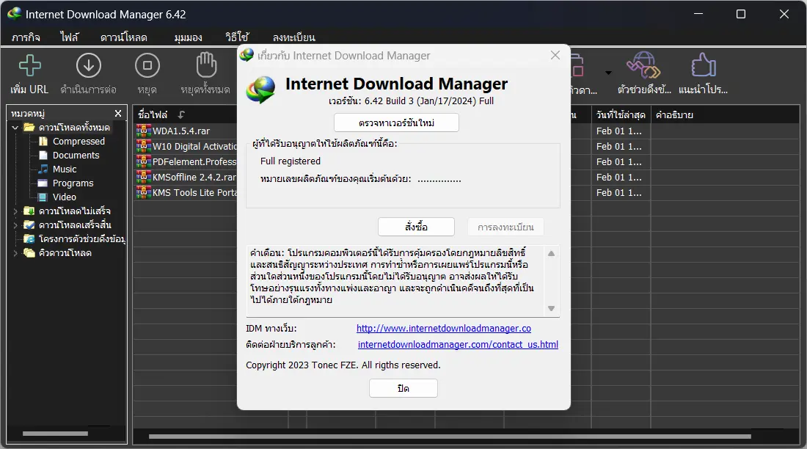Click the IDM logo in About dialog
Image resolution: width=807 pixels, height=449 pixels.
(261, 90)
